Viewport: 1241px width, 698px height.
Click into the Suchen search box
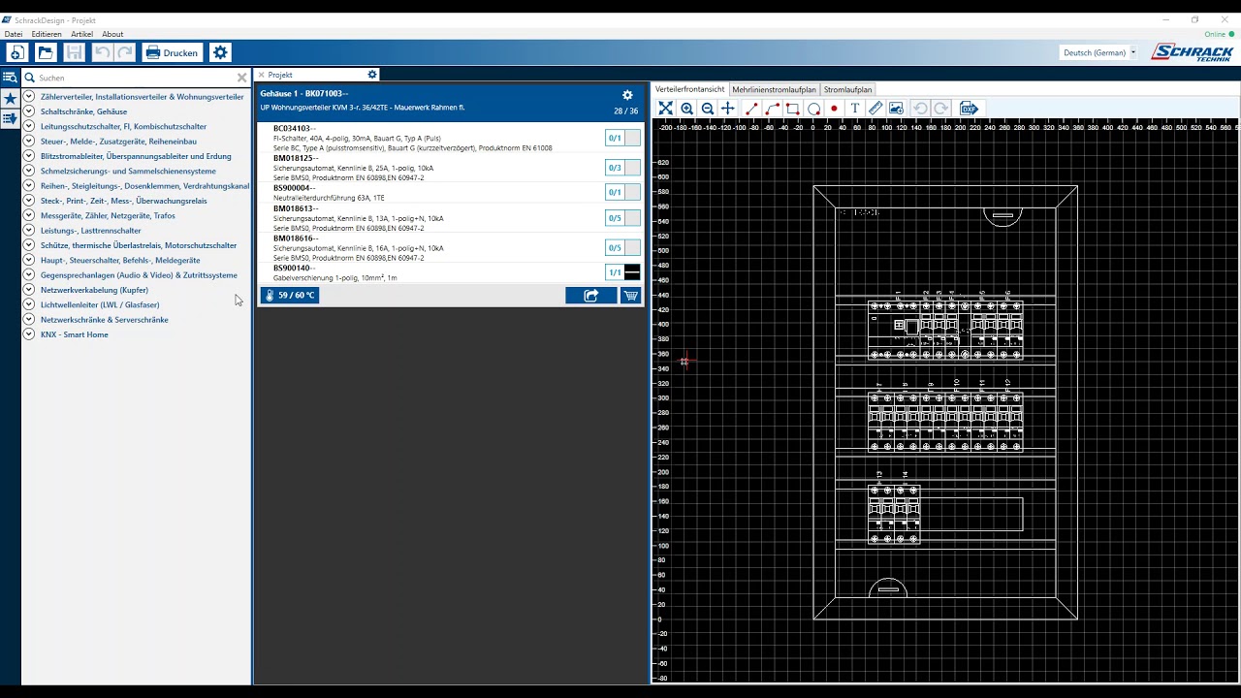pyautogui.click(x=136, y=78)
